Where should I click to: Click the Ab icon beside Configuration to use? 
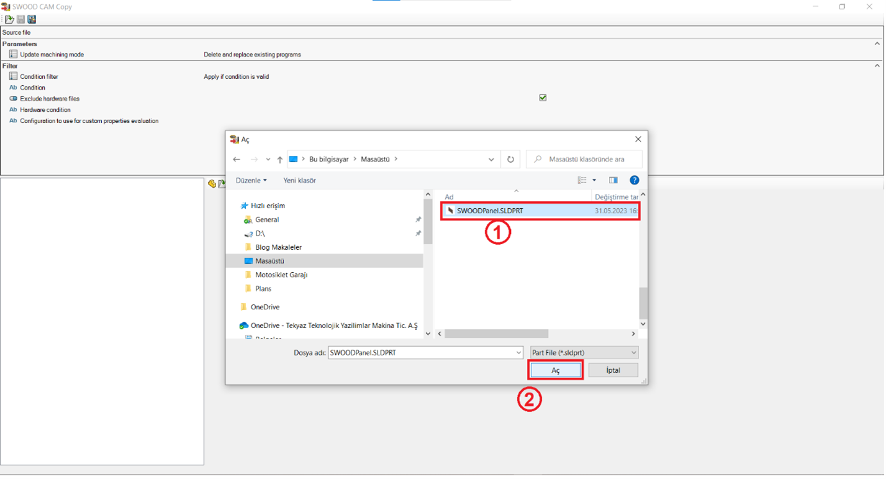click(13, 120)
